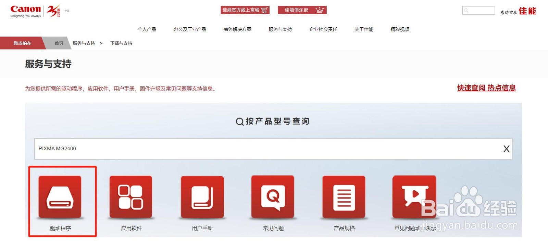Open the 驱动程序 driver download icon

tap(60, 197)
